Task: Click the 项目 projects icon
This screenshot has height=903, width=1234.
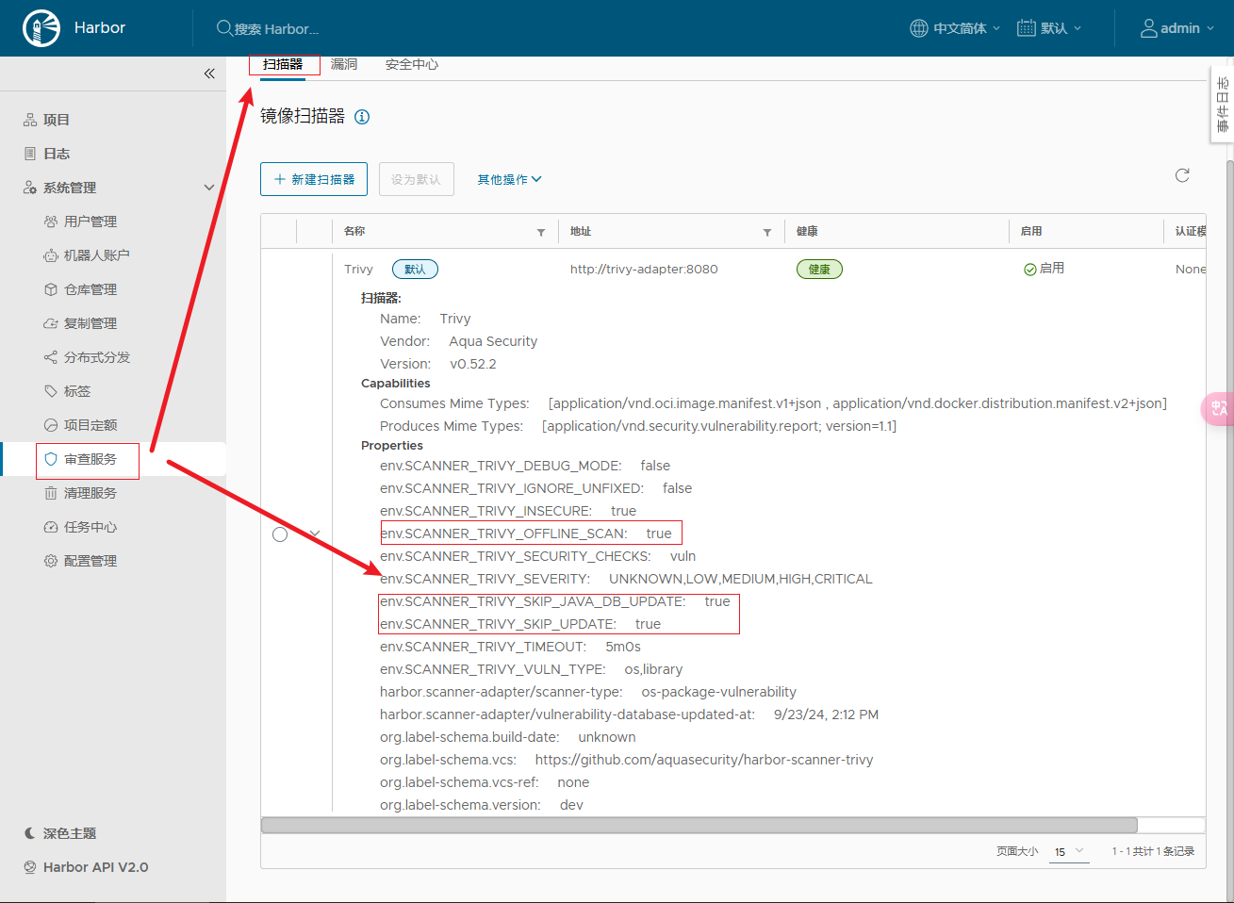Action: 30,120
